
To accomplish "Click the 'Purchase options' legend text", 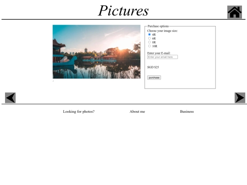I will pyautogui.click(x=158, y=26).
